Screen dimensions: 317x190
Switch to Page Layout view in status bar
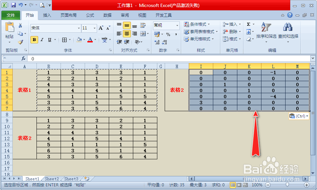239,185
